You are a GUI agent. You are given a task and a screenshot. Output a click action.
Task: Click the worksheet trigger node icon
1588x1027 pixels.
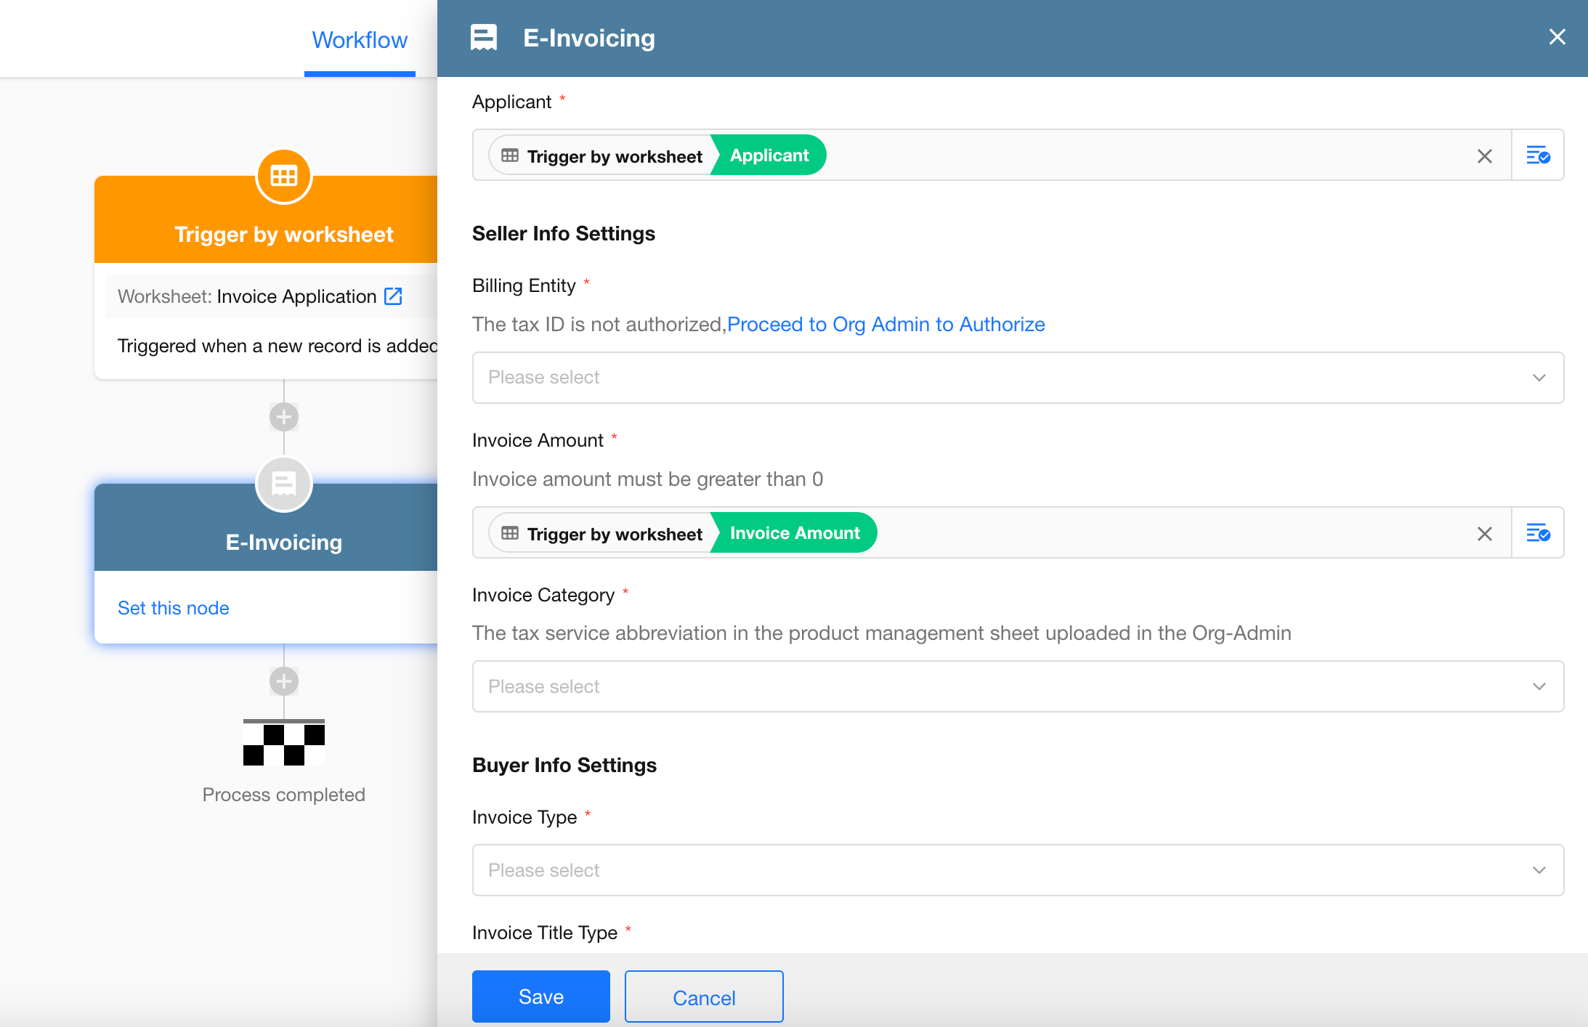coord(283,176)
